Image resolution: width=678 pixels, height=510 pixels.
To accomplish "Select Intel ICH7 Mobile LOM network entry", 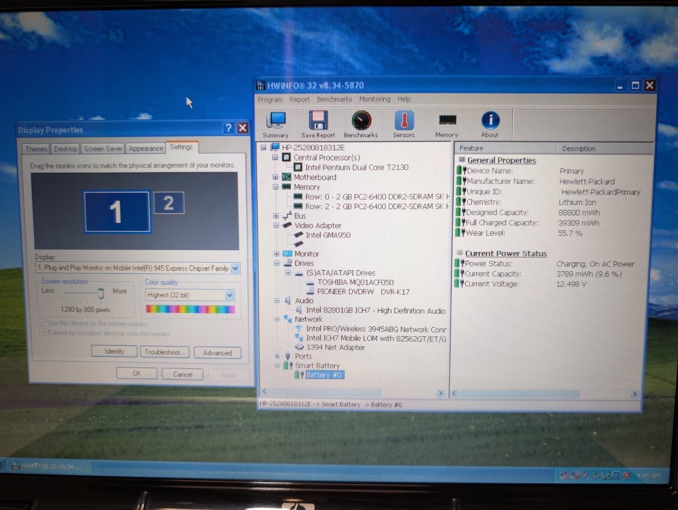I will (x=376, y=338).
